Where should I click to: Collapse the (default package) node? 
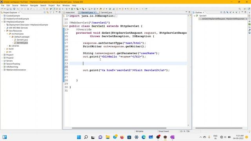point(10,37)
